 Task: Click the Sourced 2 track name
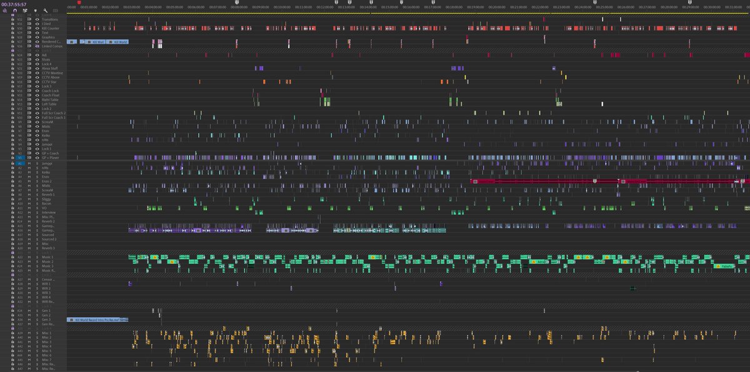(49, 239)
